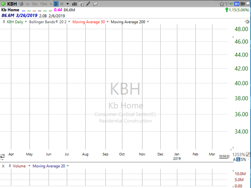Click the printer icon next to KBH
This screenshot has height=188, width=251.
click(x=21, y=4)
